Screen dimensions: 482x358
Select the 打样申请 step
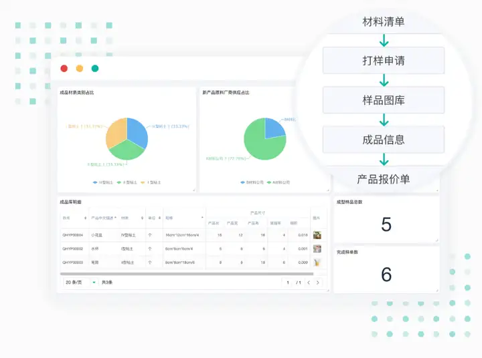click(x=383, y=61)
